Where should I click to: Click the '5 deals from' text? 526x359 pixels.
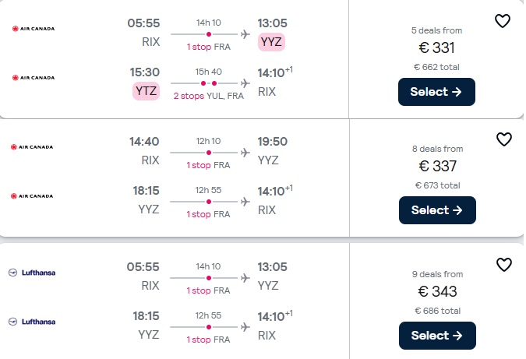click(x=436, y=30)
